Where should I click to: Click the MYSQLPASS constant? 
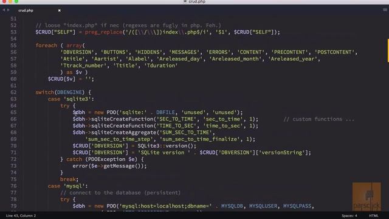coord(297,206)
